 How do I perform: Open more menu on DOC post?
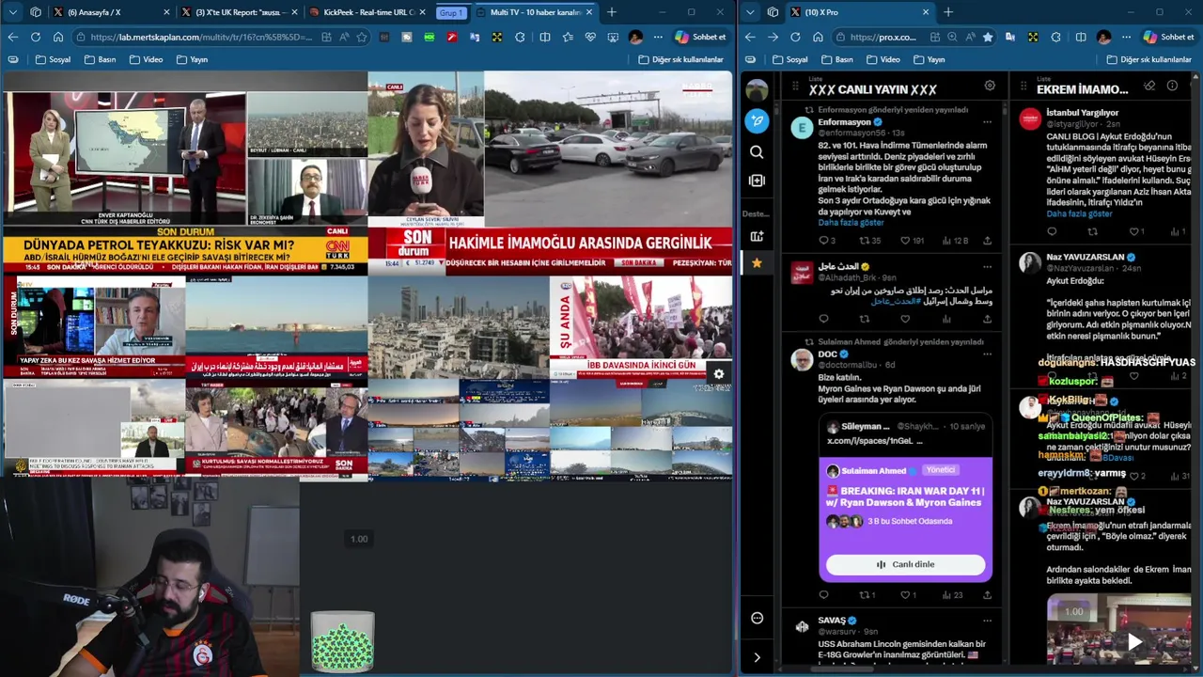(x=987, y=354)
